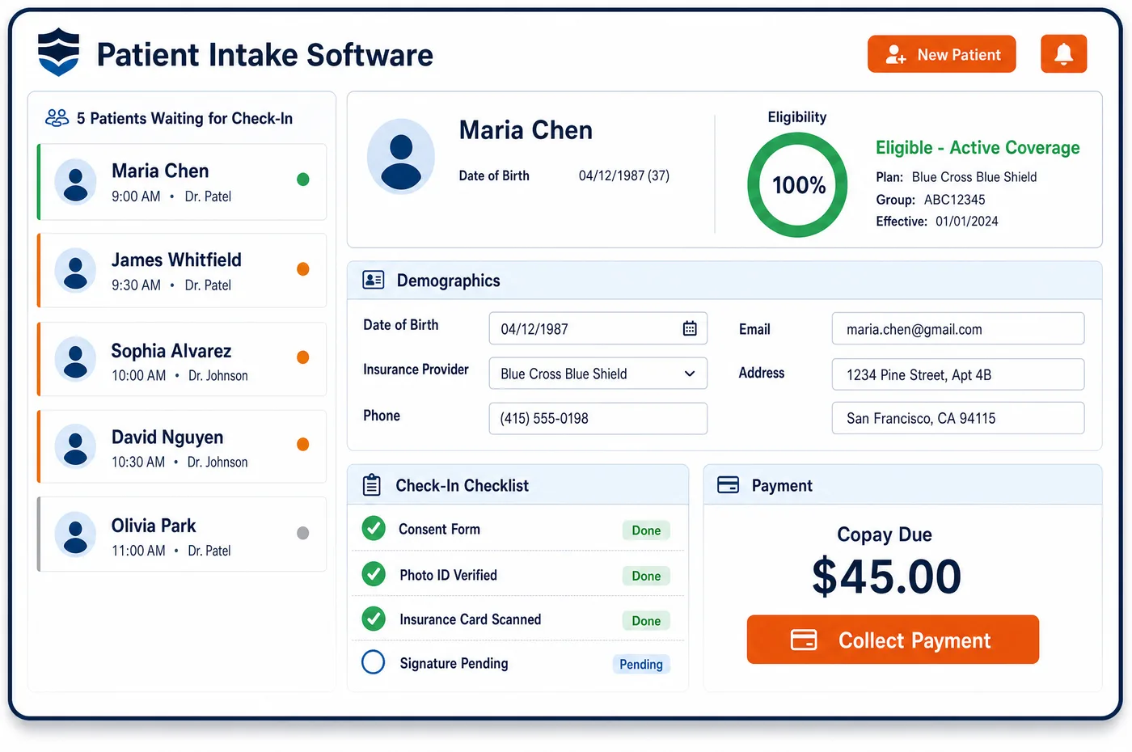Click the Eligible - Active Coverage status
The height and width of the screenshot is (752, 1132).
tap(978, 148)
